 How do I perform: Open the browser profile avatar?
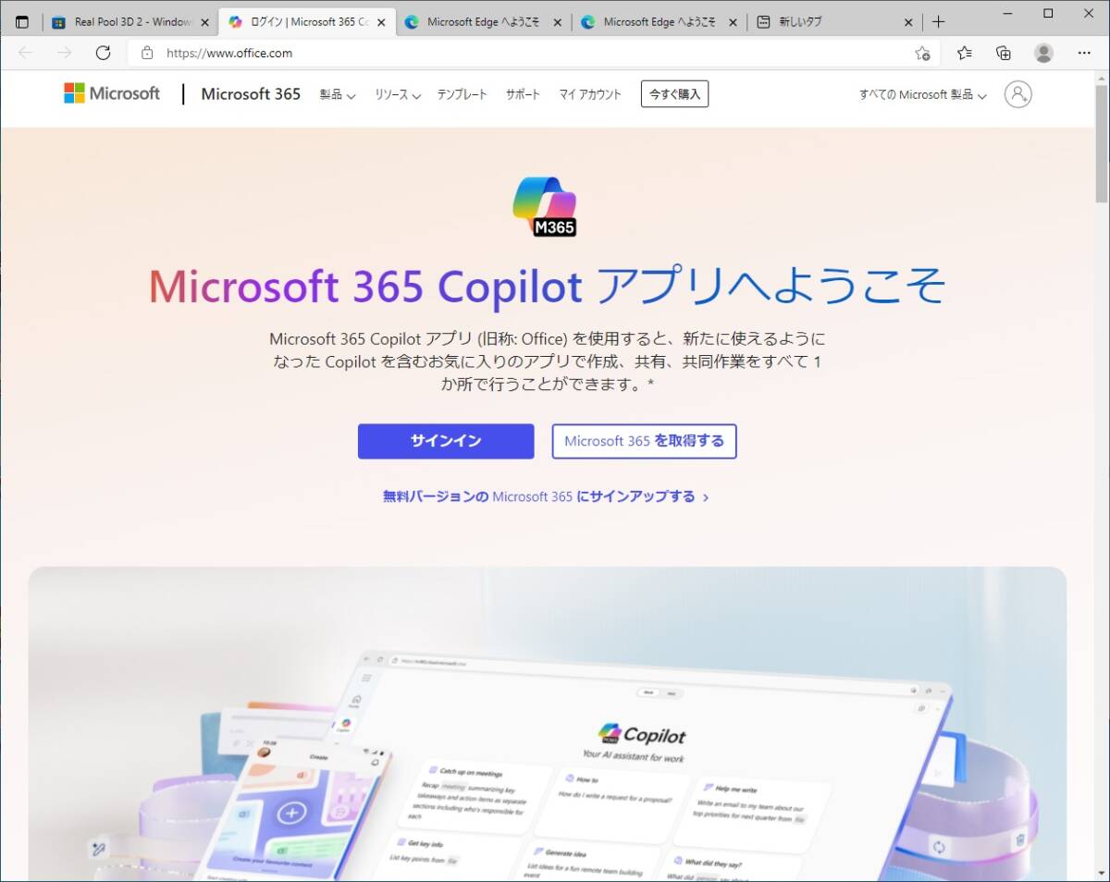[1044, 53]
